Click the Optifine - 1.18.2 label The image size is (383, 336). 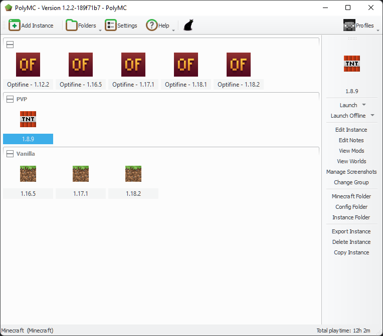click(x=239, y=85)
